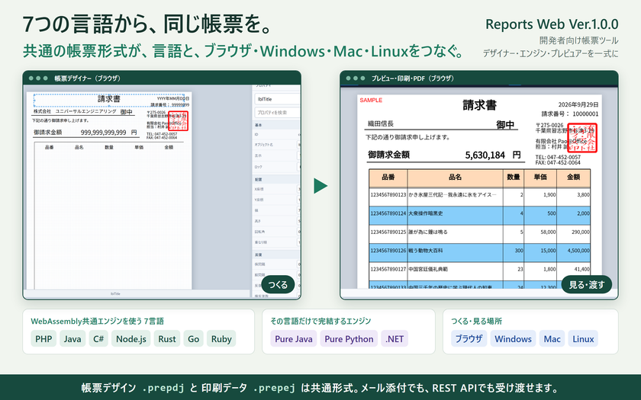Select the Pure Java engine tag
This screenshot has height=400, width=641.
(294, 339)
